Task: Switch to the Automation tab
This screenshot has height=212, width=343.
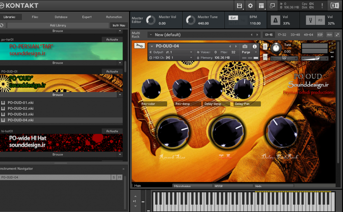Action: tap(114, 17)
